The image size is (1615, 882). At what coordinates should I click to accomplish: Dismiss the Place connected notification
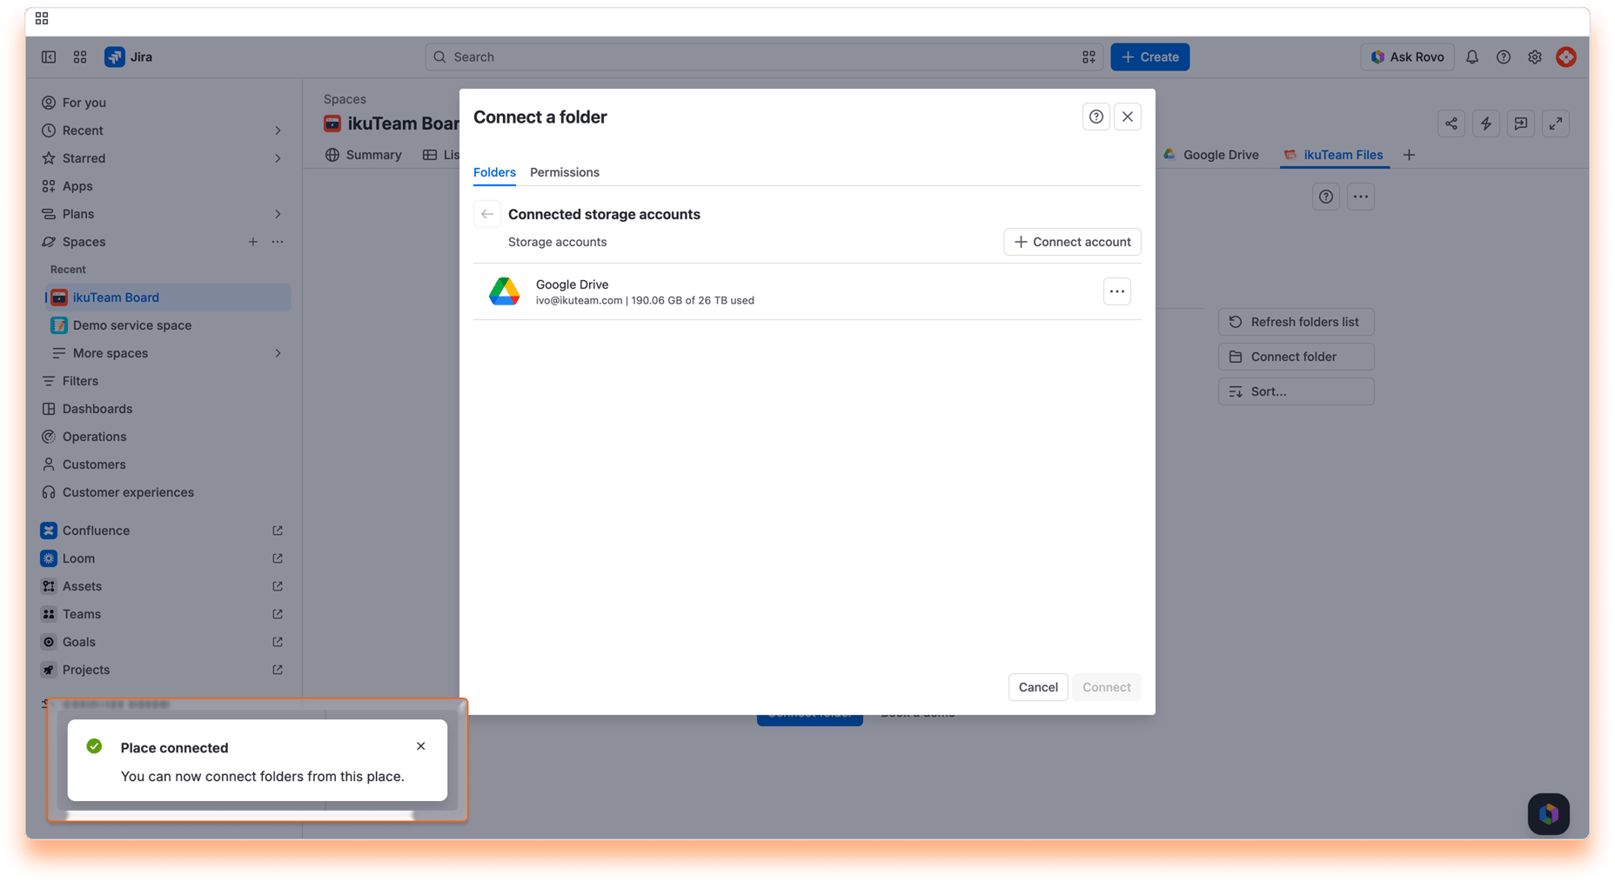pyautogui.click(x=421, y=746)
